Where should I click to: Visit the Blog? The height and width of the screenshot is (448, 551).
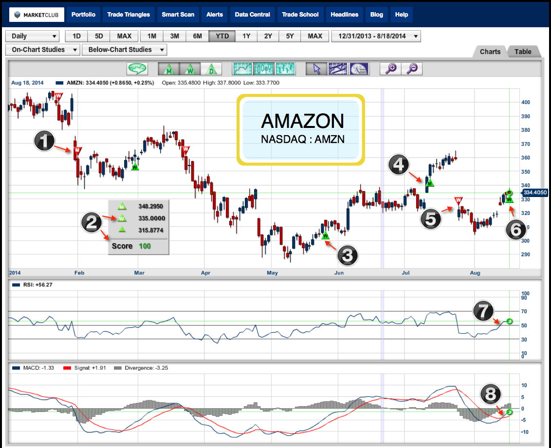[376, 15]
